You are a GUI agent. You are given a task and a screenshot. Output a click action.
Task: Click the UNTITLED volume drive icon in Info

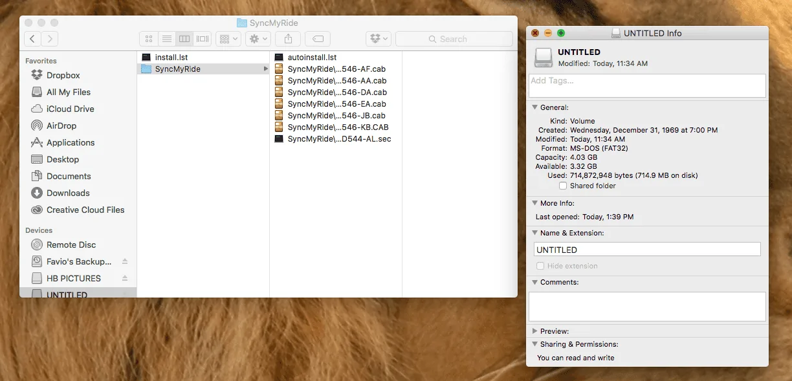click(x=543, y=58)
